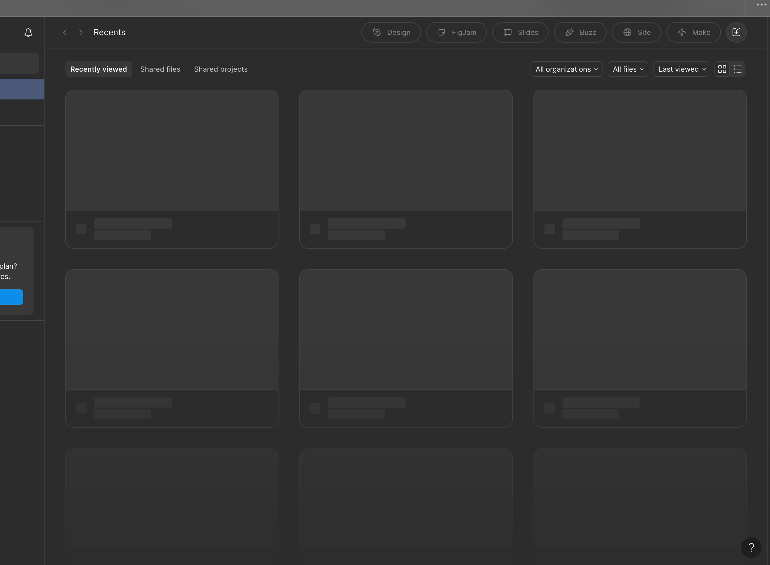
Task: Click the back navigation arrow
Action: click(x=65, y=33)
